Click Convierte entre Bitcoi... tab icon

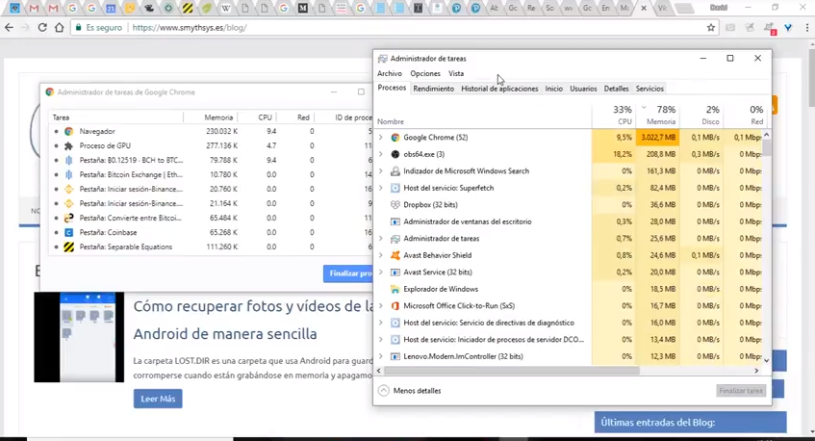[68, 218]
